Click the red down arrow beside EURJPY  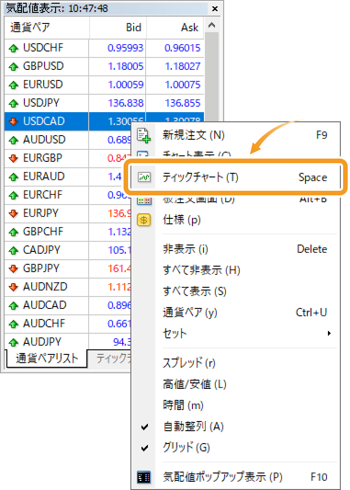pos(13,214)
